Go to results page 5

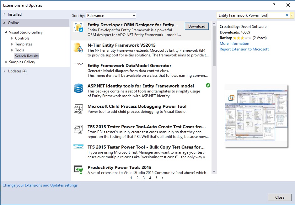(x=156, y=178)
